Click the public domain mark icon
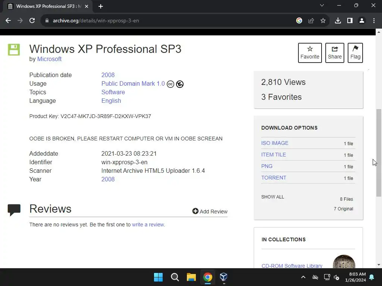Image resolution: width=382 pixels, height=286 pixels. pos(180,84)
